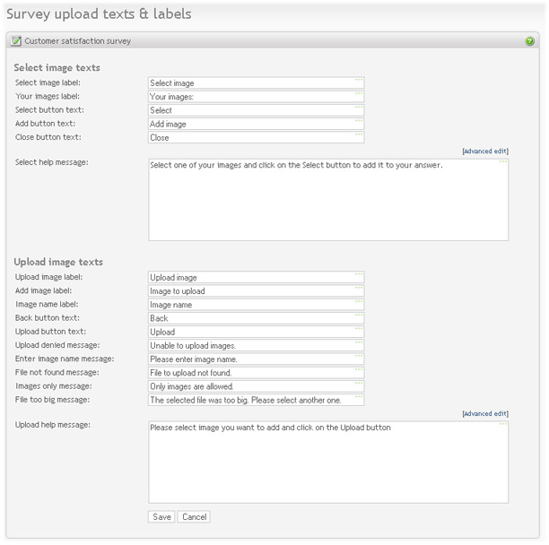
Task: Click three-dots icon in Select help message box
Action: [502, 162]
